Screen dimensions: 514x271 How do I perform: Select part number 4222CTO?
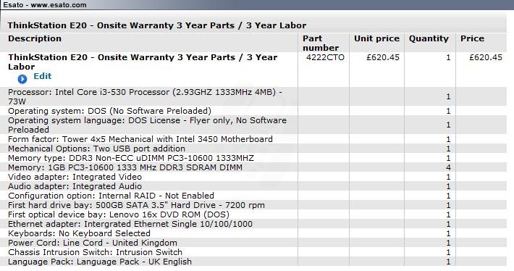pyautogui.click(x=325, y=57)
